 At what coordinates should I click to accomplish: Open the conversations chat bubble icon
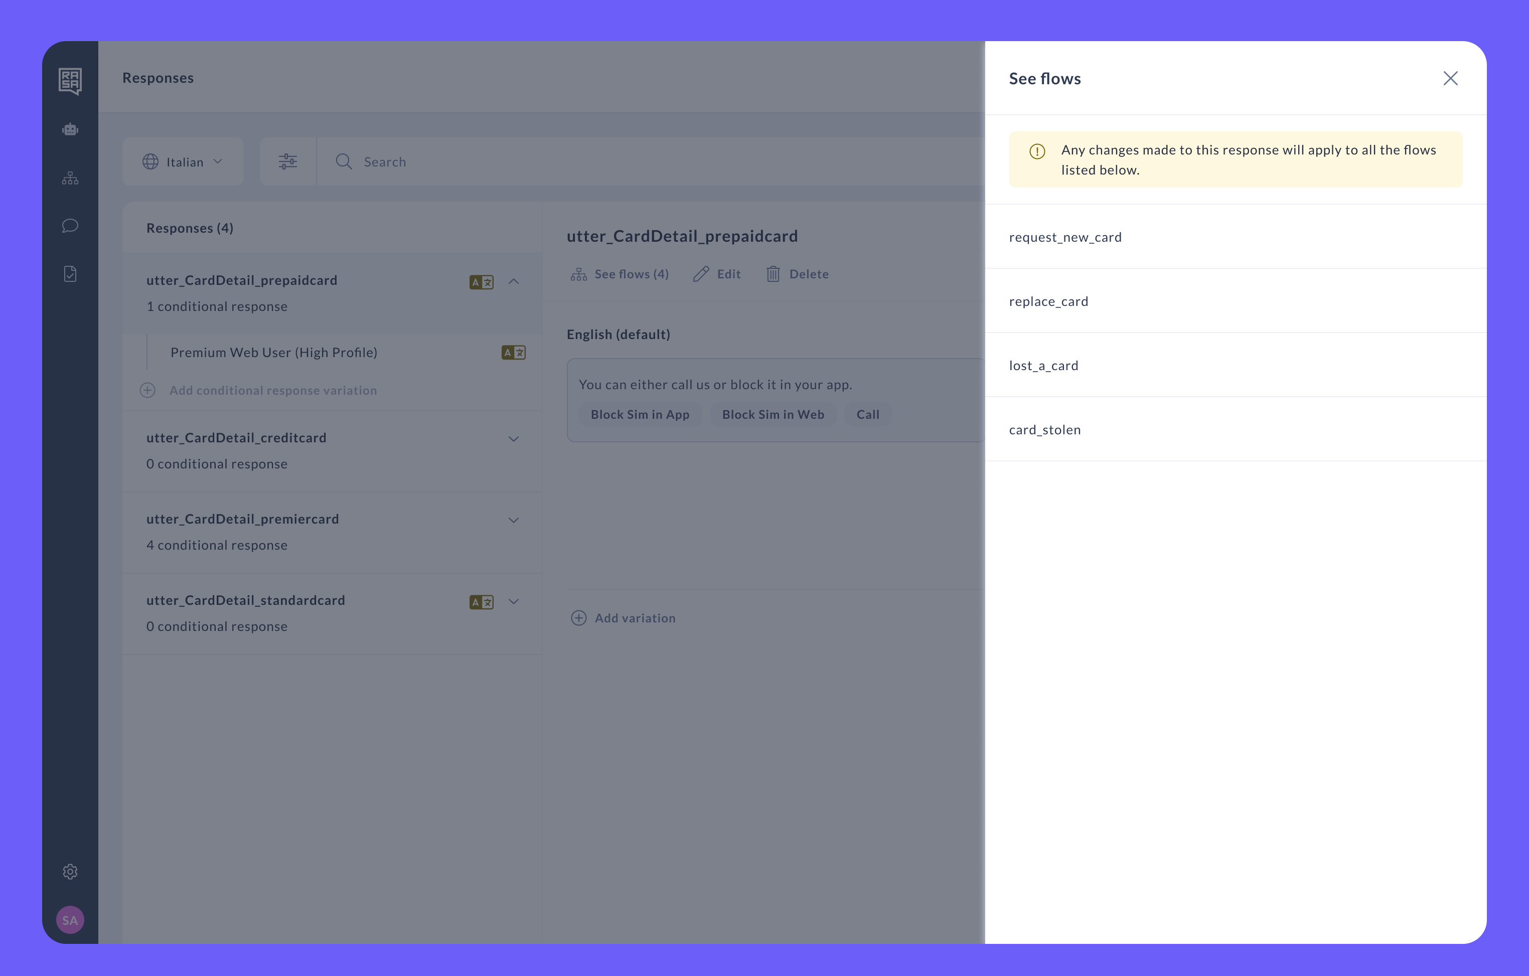(x=70, y=226)
